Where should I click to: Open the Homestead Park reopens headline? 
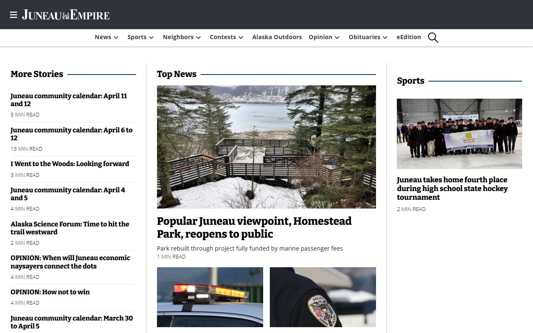pyautogui.click(x=254, y=227)
